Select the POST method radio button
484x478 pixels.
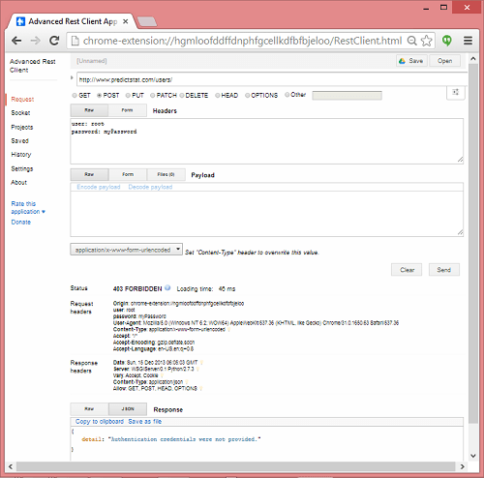click(x=100, y=96)
